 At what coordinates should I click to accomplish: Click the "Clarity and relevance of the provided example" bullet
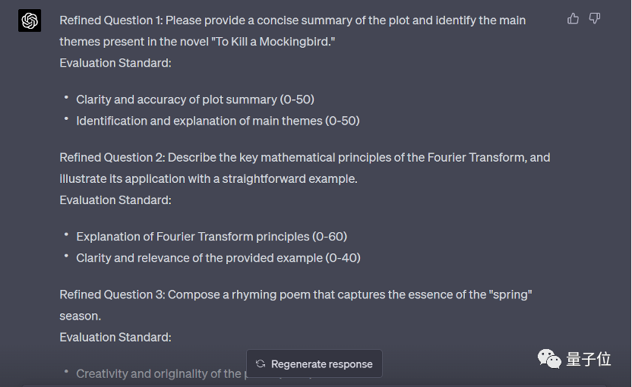click(x=218, y=258)
